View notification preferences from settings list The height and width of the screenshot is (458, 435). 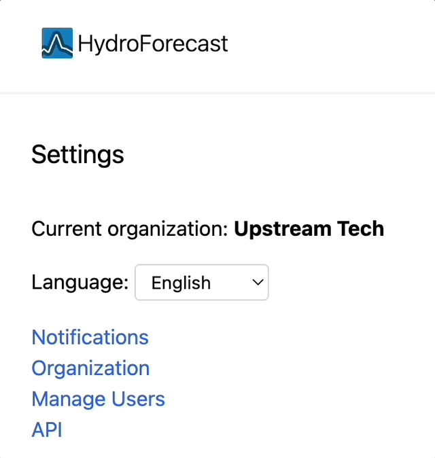click(x=90, y=337)
